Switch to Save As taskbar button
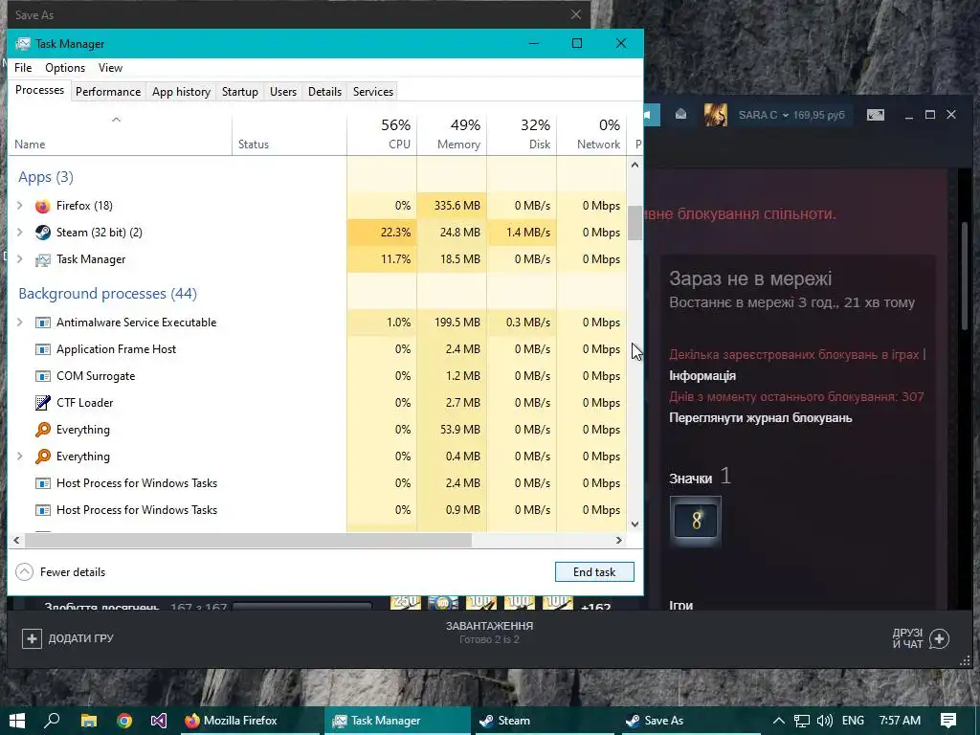Viewport: 980px width, 735px height. click(x=691, y=721)
